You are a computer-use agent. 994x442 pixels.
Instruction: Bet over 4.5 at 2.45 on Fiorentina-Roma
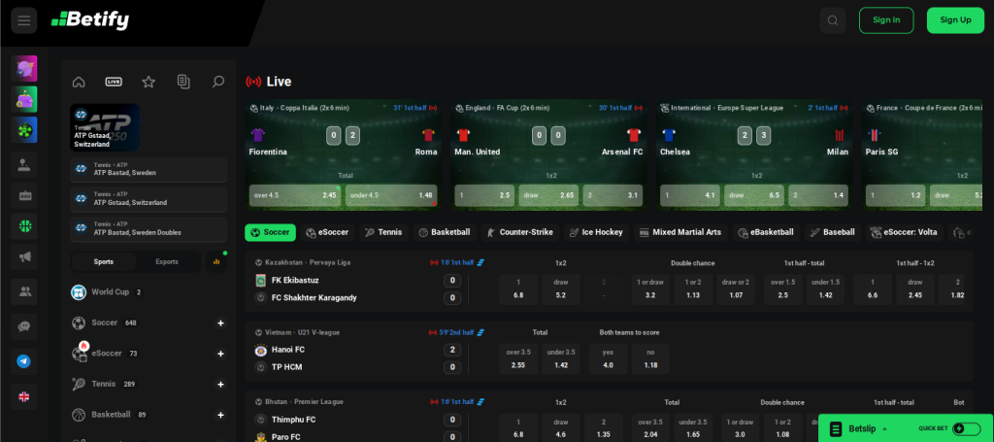click(x=295, y=195)
